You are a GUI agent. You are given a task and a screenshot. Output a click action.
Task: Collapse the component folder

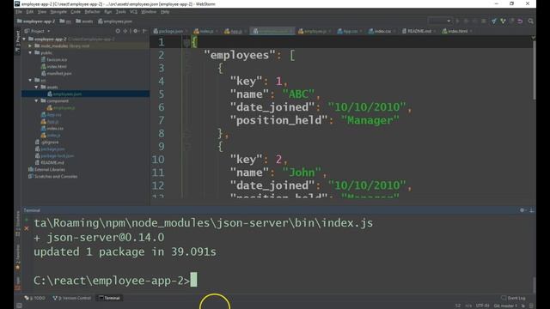36,101
